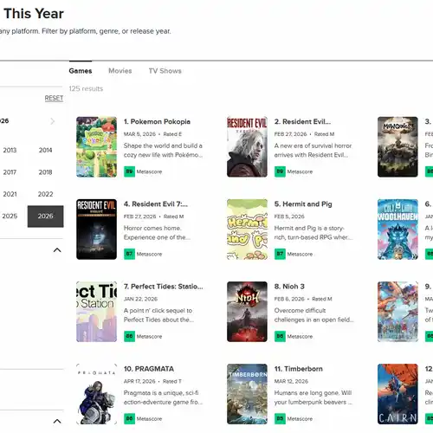Collapse the bottom sidebar filter section
Screen dimensions: 433x433
[x=57, y=421]
